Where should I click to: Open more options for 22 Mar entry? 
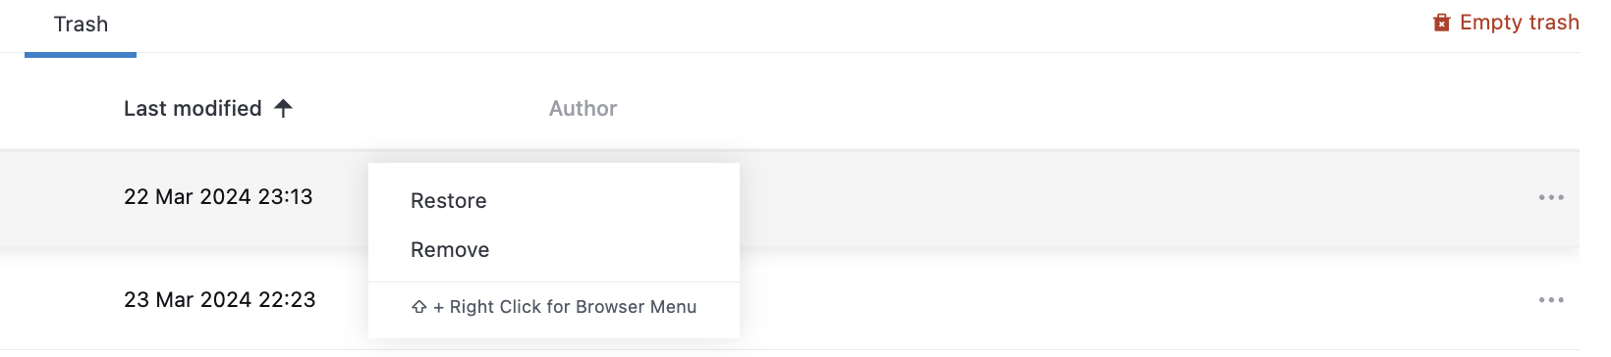(1551, 197)
